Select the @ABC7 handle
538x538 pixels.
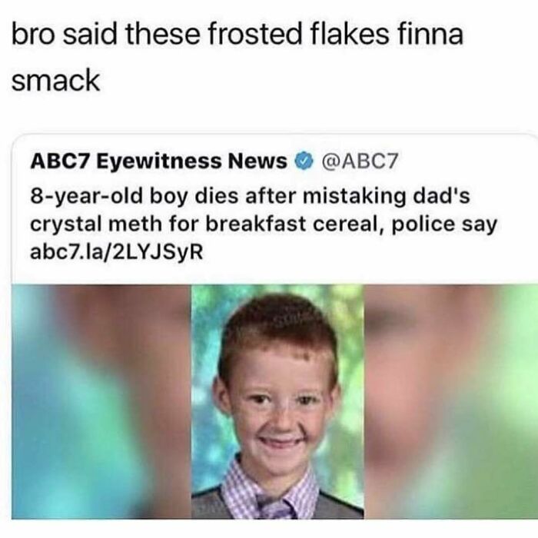[360, 161]
